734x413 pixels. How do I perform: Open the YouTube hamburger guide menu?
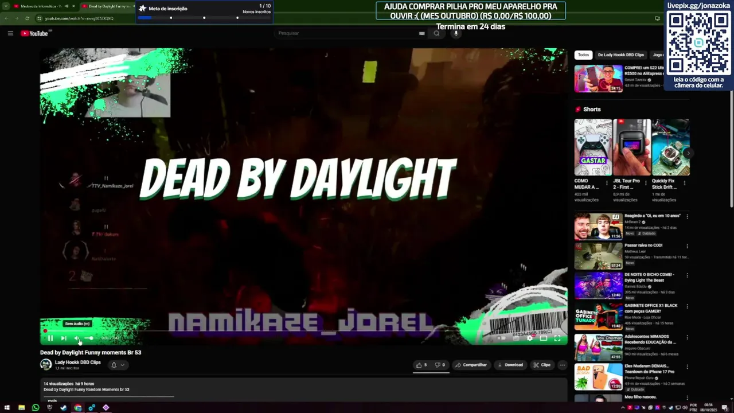pos(10,33)
